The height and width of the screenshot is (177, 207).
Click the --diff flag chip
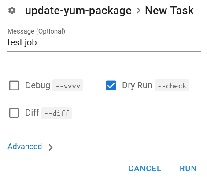click(x=57, y=113)
